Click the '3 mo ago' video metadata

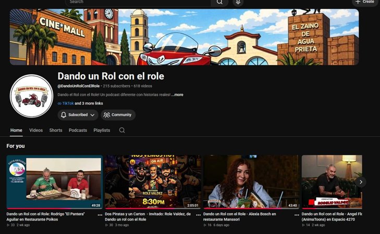[122, 225]
